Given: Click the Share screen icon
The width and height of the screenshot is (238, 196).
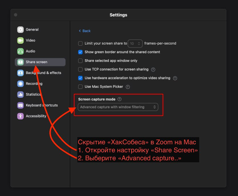Looking at the screenshot, I should [20, 62].
